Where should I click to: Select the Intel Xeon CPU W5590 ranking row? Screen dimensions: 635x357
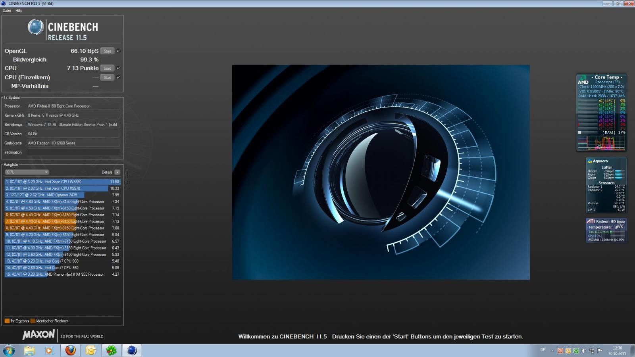(62, 182)
